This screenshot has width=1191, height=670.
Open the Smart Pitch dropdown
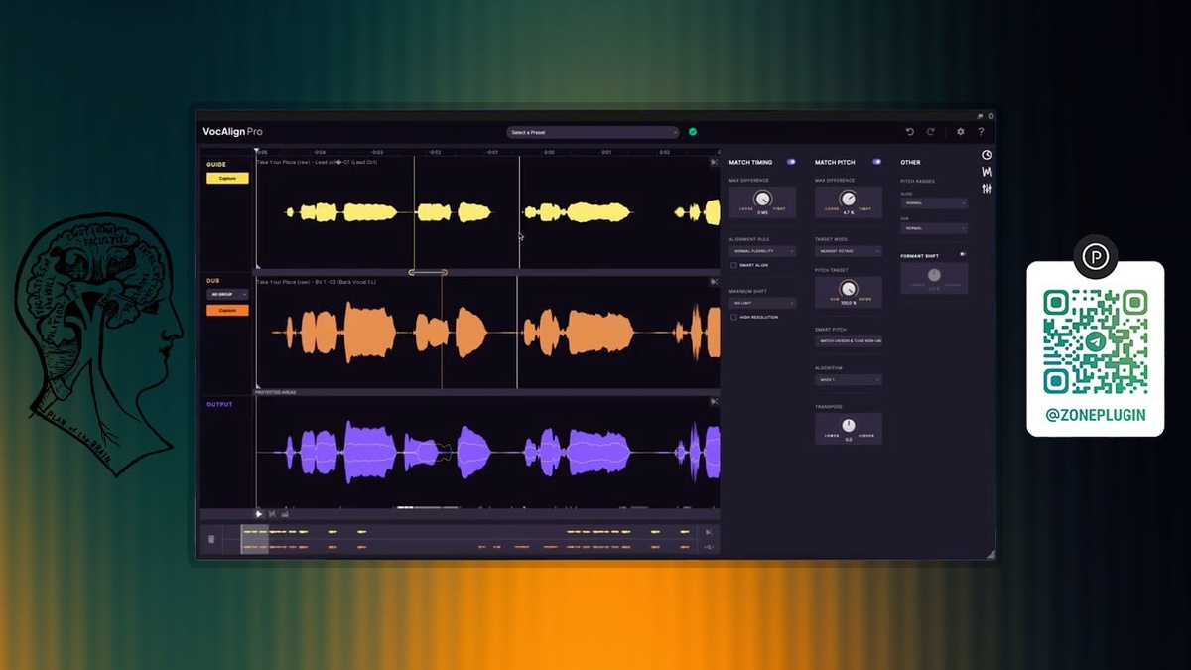[849, 341]
